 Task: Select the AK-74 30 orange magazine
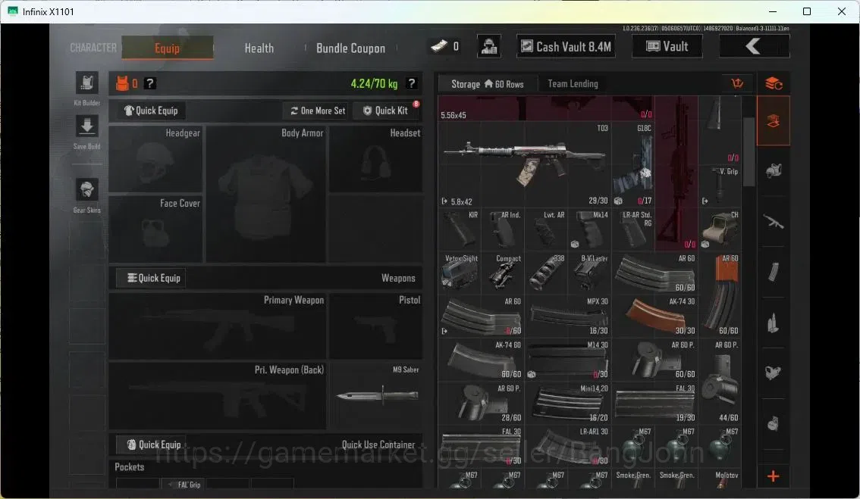point(655,316)
